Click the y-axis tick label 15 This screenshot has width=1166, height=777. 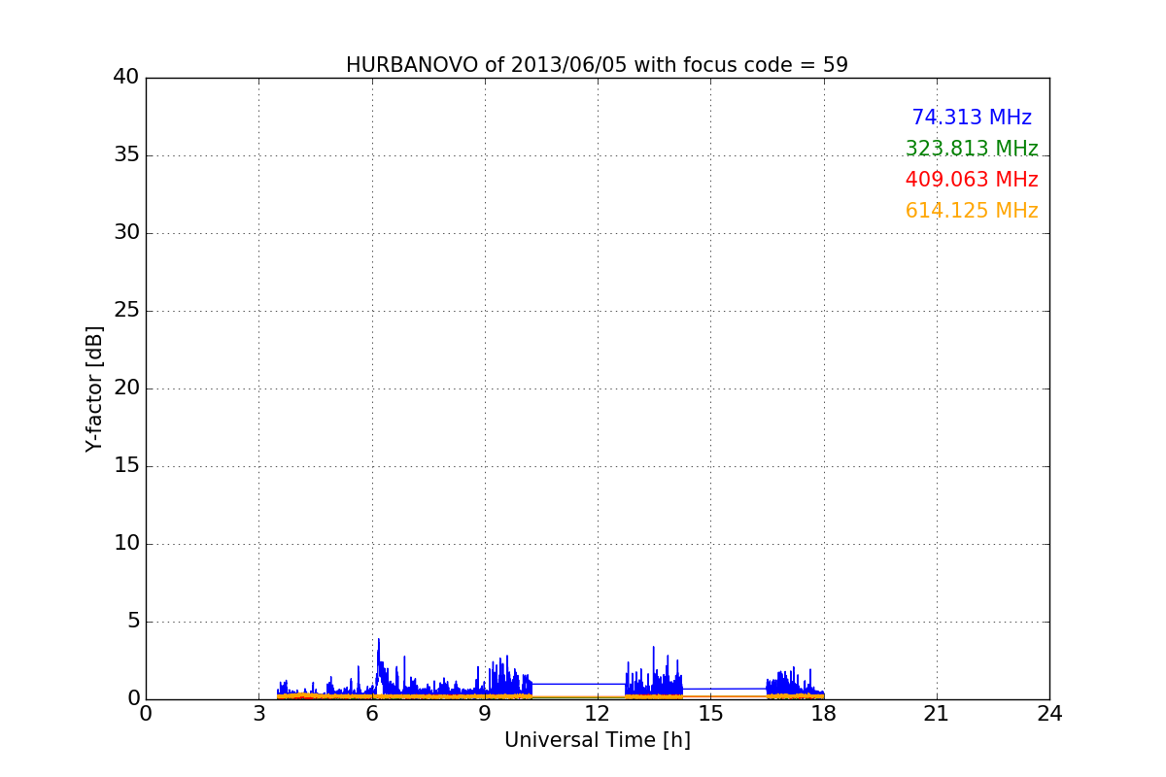[x=126, y=466]
